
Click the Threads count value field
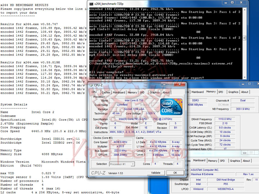(178, 164)
